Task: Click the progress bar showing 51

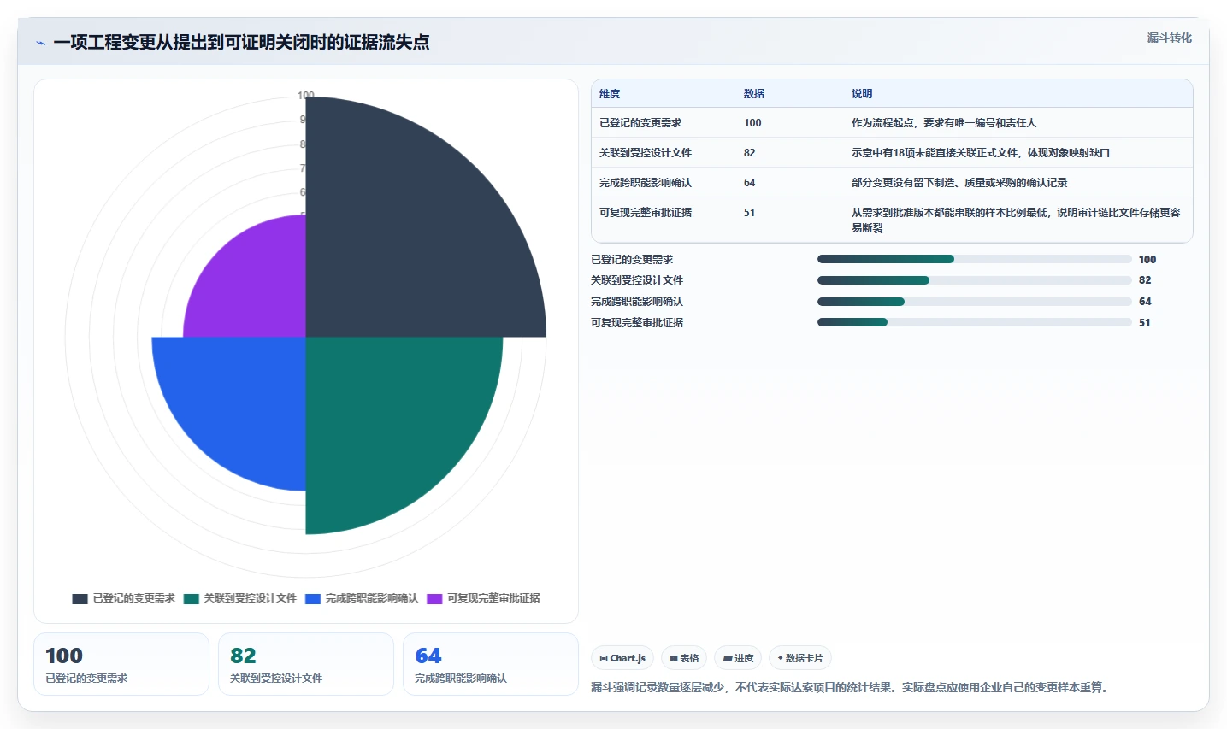Action: 975,322
